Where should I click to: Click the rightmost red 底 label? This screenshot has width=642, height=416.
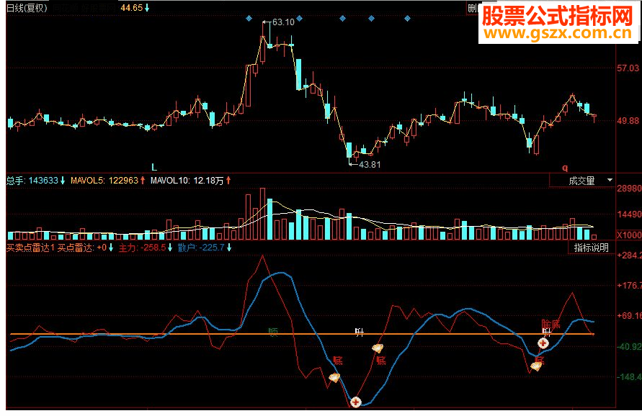(540, 360)
